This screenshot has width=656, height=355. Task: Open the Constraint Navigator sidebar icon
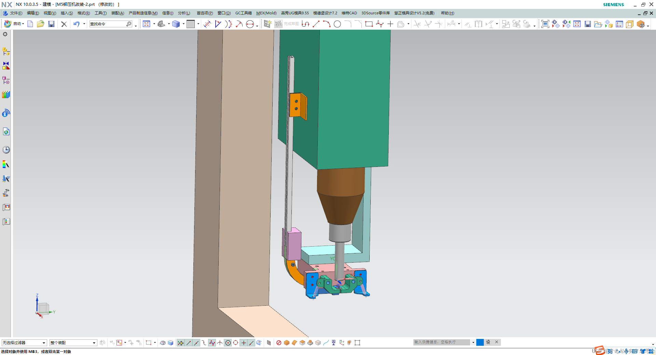(6, 66)
